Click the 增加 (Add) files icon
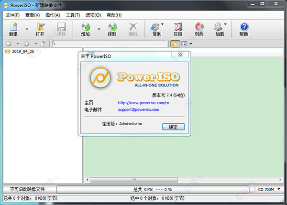This screenshot has width=287, height=205. click(86, 29)
